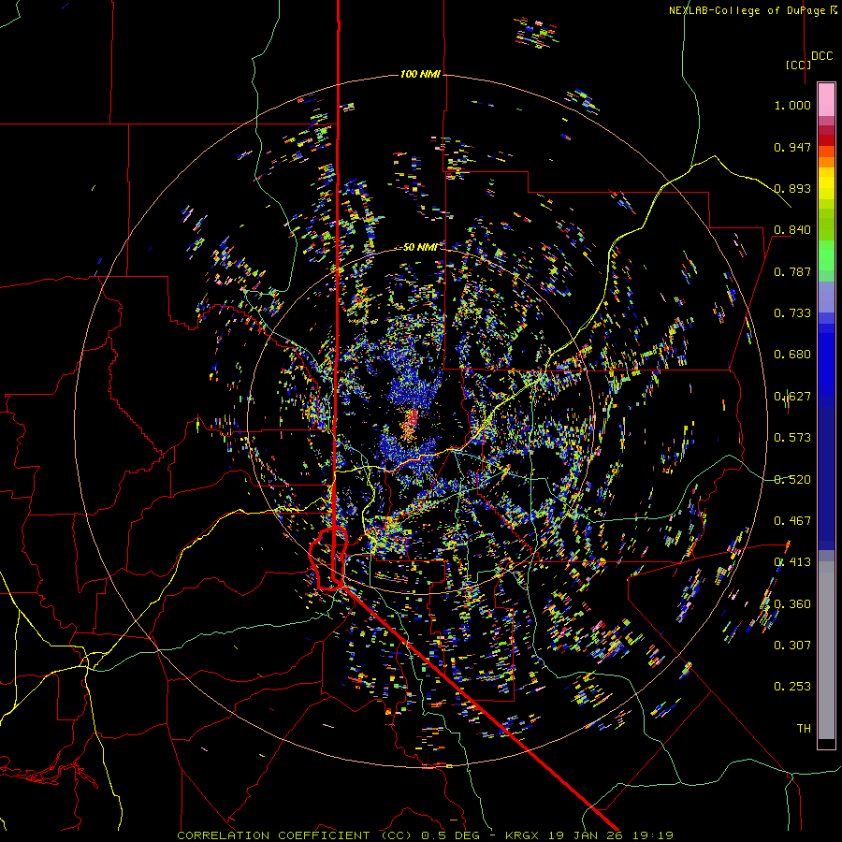Click the 0.680 color scale value
Image resolution: width=842 pixels, height=842 pixels.
click(x=792, y=355)
